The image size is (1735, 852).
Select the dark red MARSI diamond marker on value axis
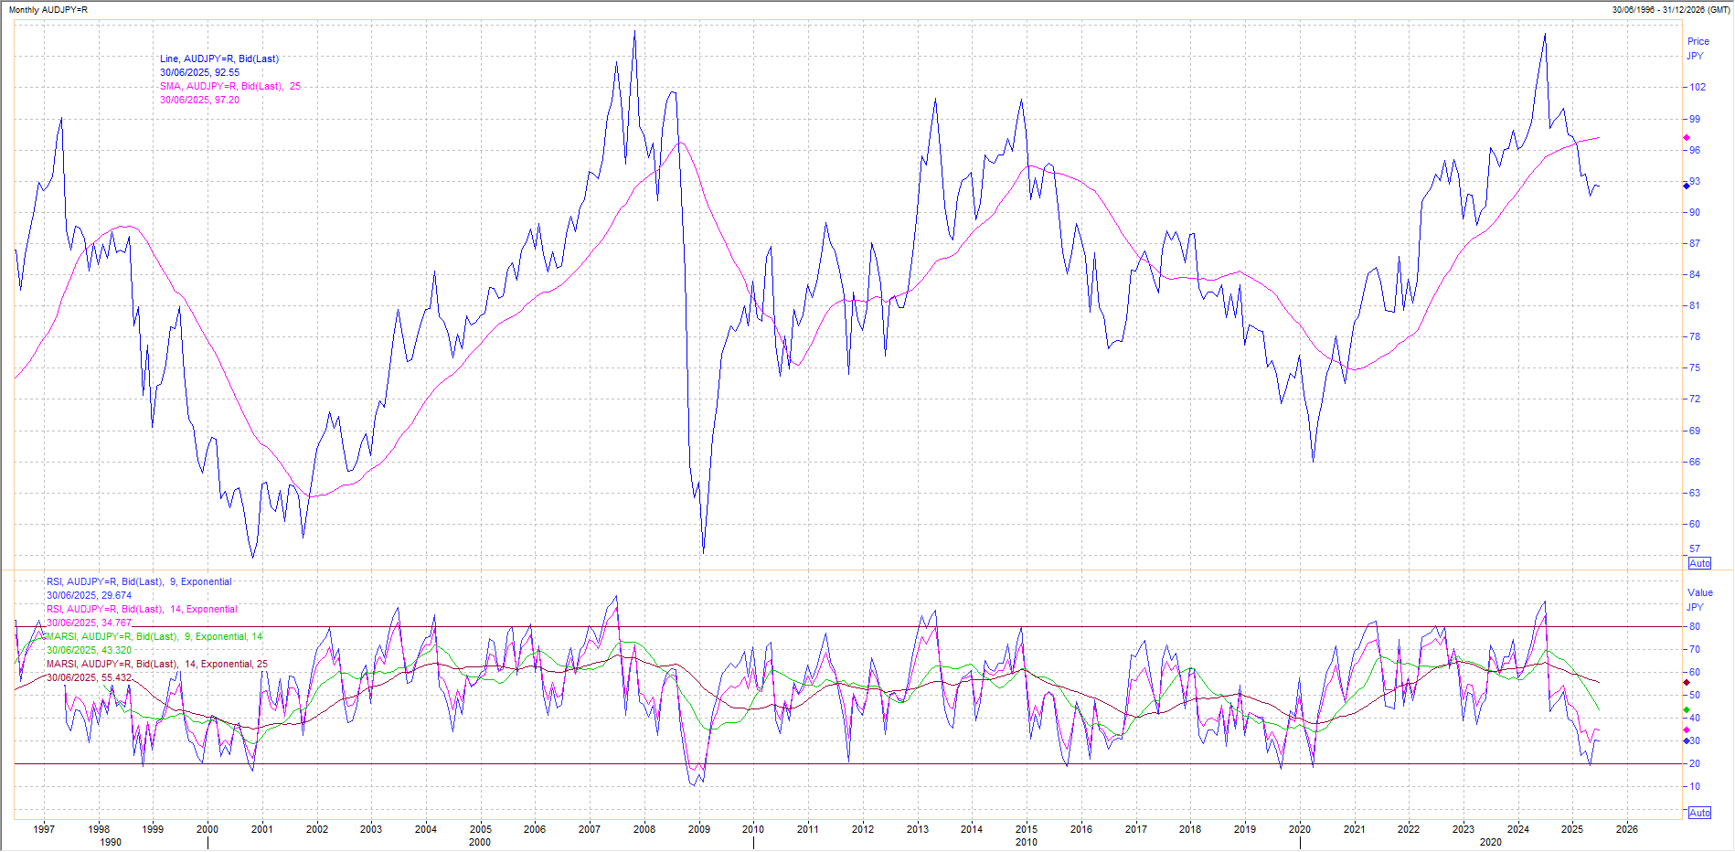point(1687,683)
